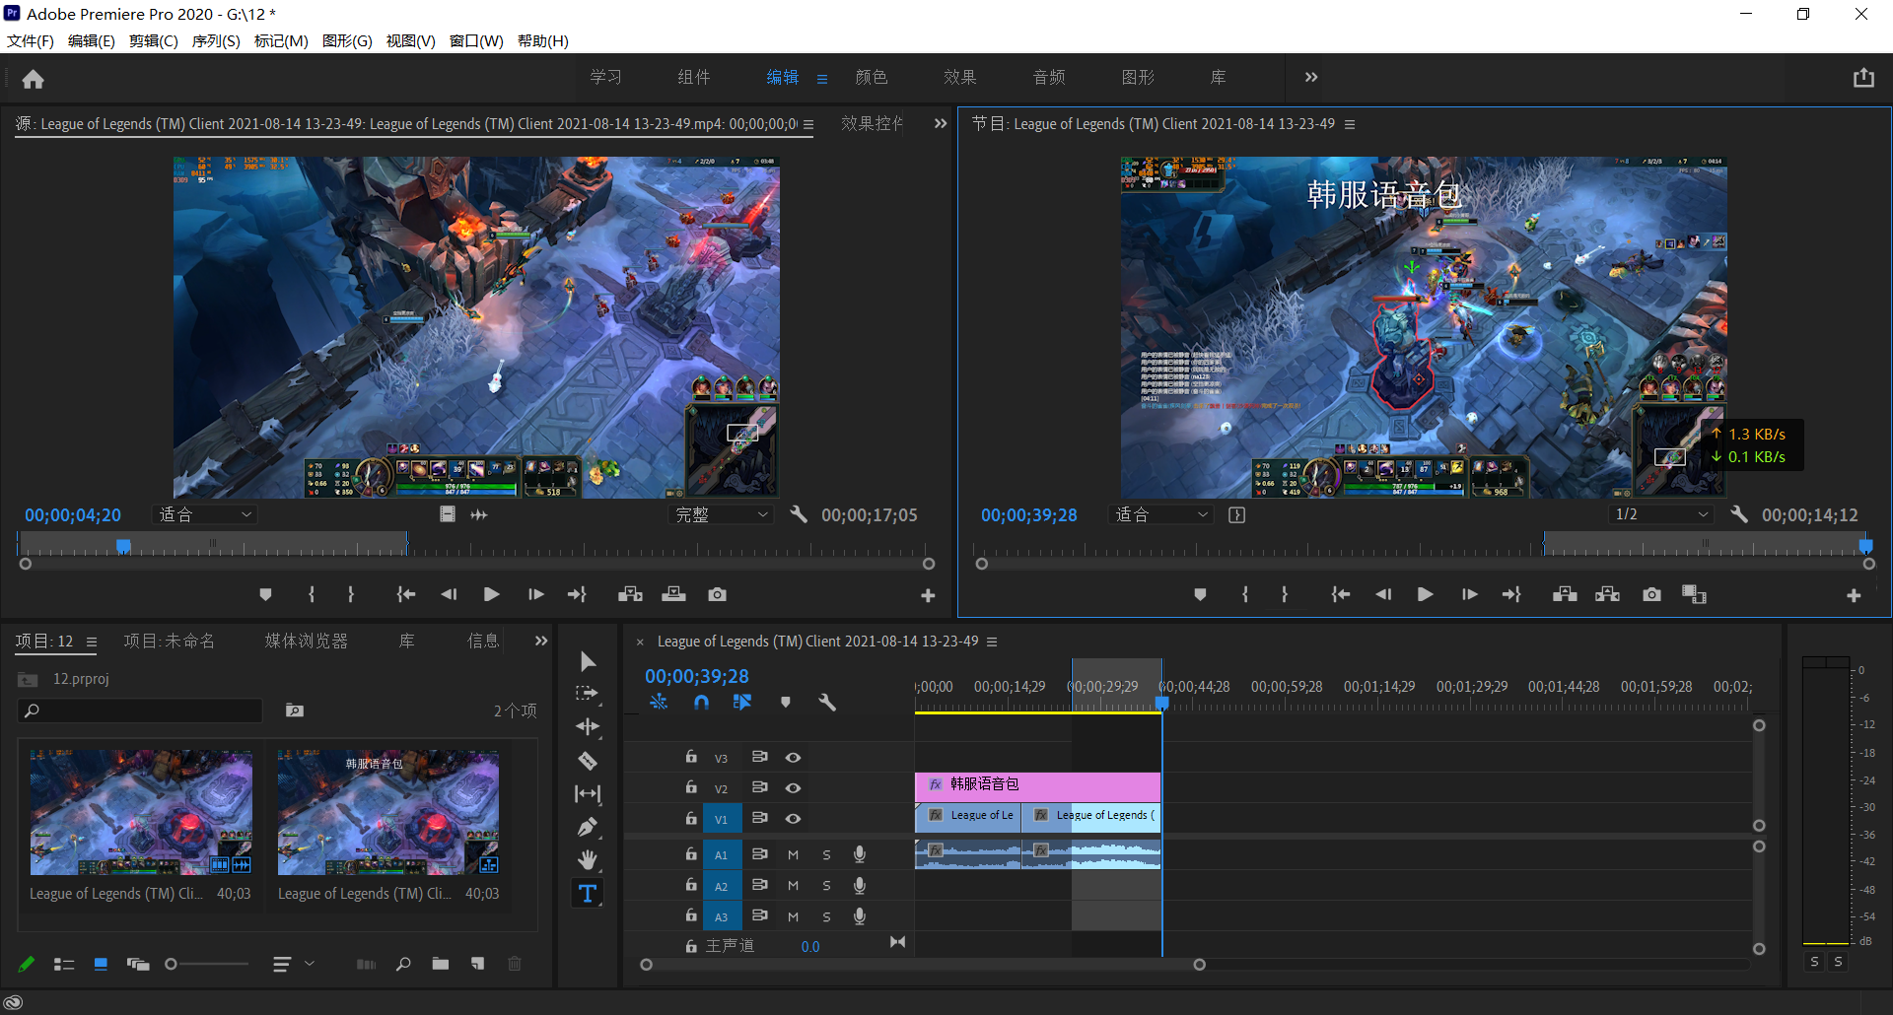The height and width of the screenshot is (1015, 1893).
Task: Enable voice-over record on A3
Action: point(860,915)
